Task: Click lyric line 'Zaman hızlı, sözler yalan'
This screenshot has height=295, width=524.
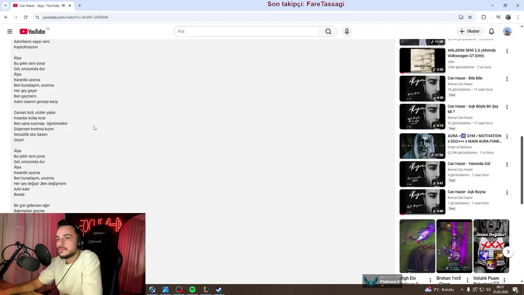Action: tap(35, 113)
